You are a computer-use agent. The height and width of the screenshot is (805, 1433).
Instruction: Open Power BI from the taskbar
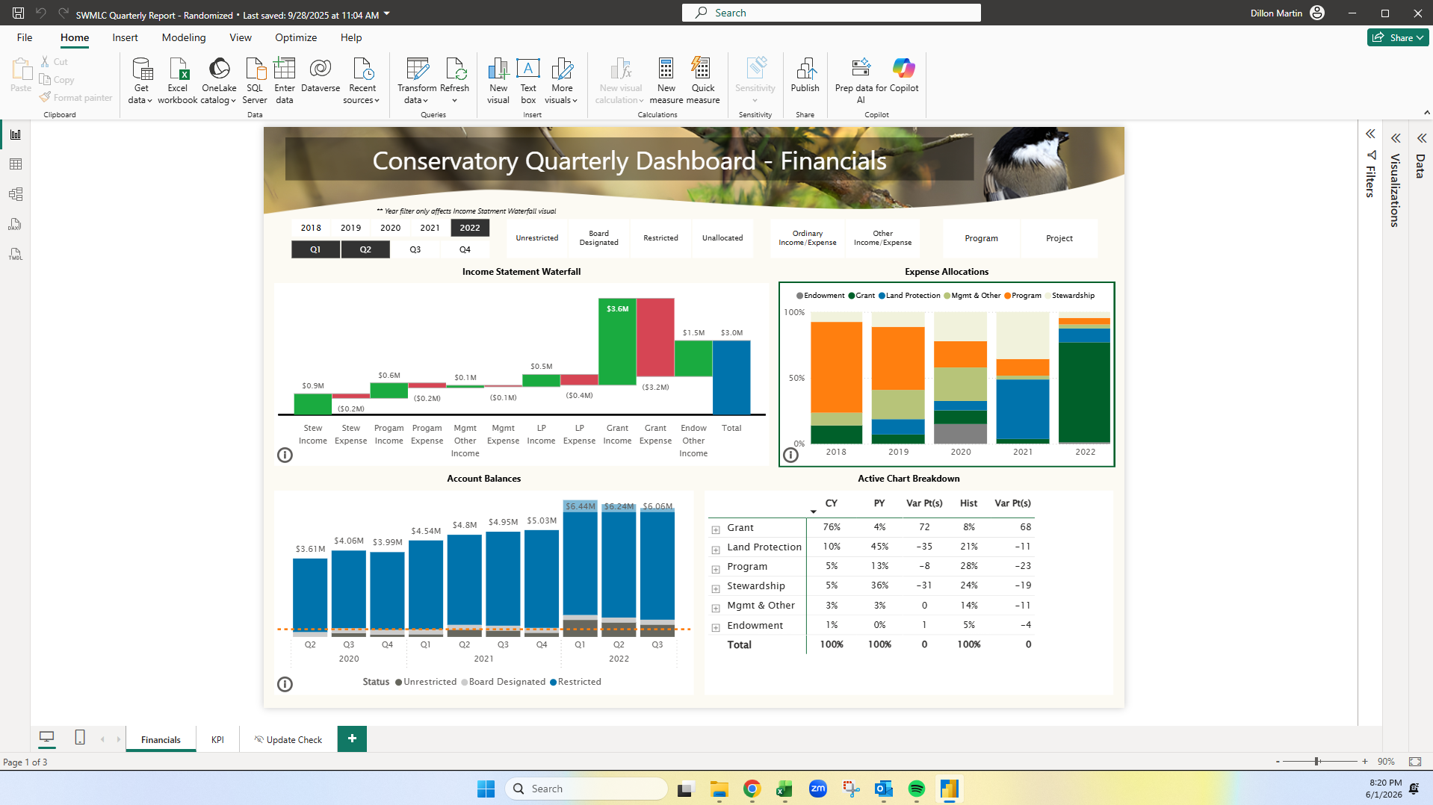coord(950,789)
